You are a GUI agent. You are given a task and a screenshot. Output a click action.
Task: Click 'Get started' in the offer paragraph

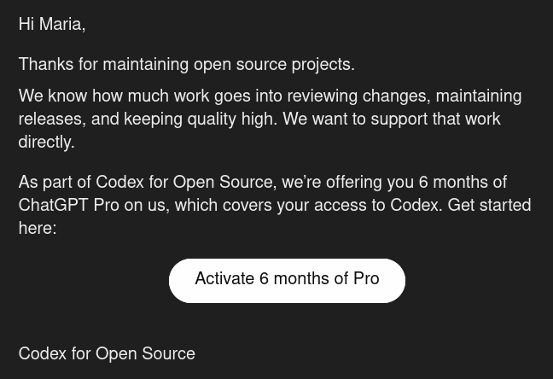pos(489,206)
